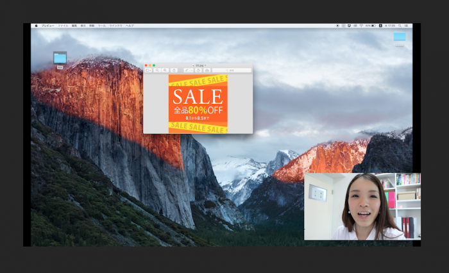
Task: Open the highlight pen options arrow
Action: pos(192,70)
